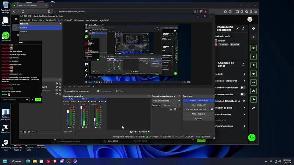Pop out the Acciones de canal panel
This screenshot has width=294, height=165.
tap(243, 64)
